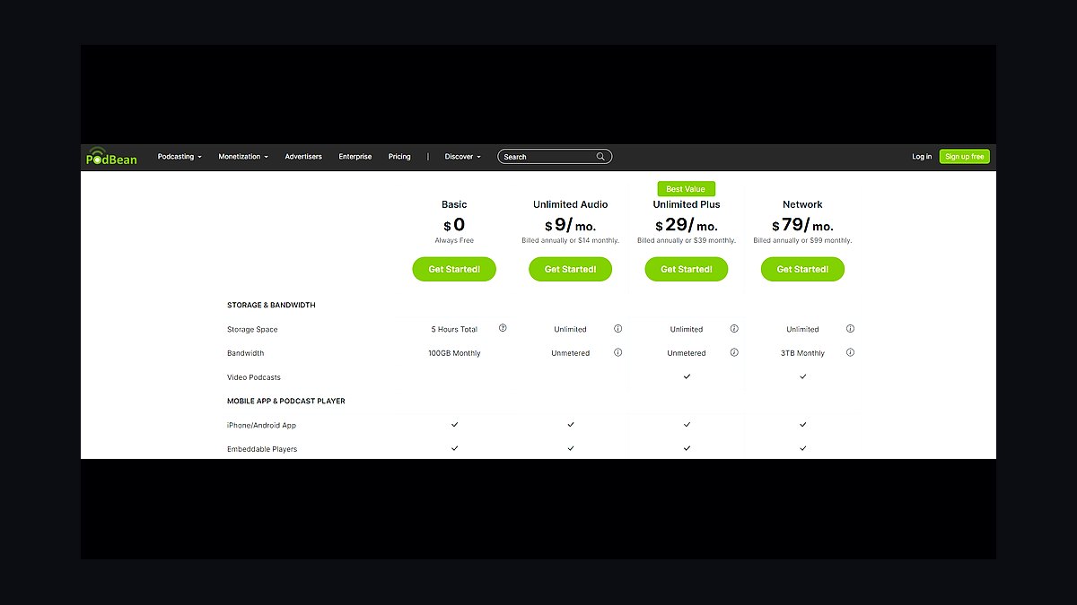Click the Embeddable Players checkmark for Basic
The image size is (1077, 605).
454,447
